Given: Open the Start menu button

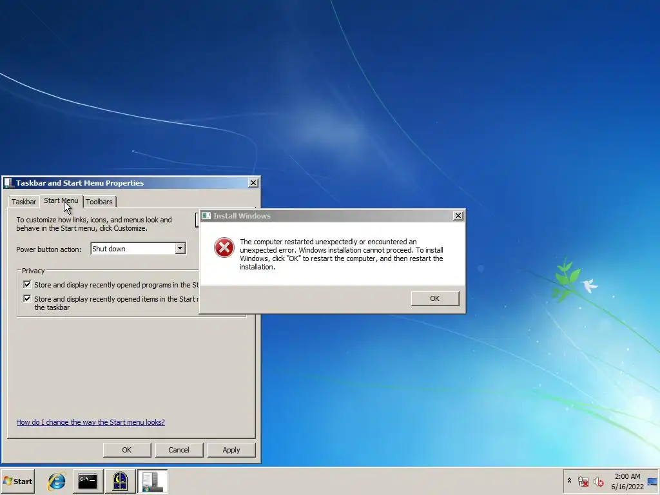Looking at the screenshot, I should point(17,481).
